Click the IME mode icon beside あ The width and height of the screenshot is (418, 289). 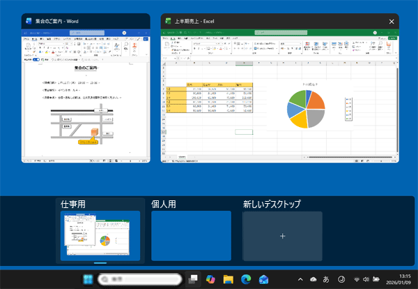pos(341,279)
